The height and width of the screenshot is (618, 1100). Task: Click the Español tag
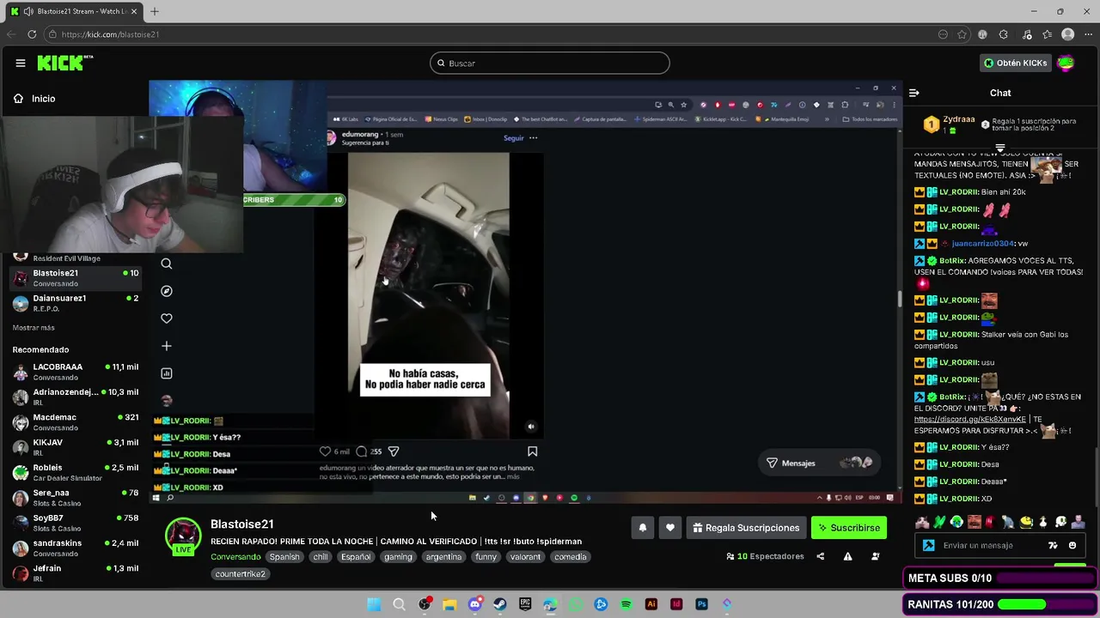355,557
